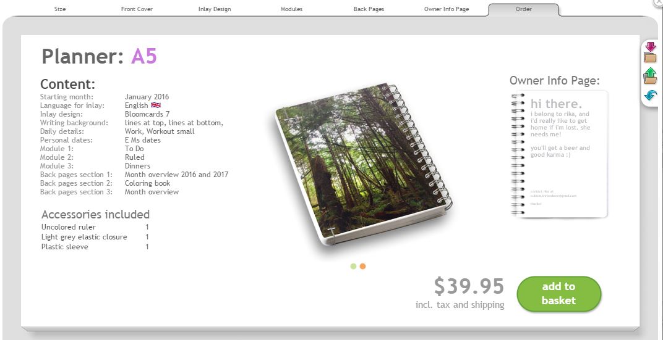Click the UK flag language icon

[156, 105]
